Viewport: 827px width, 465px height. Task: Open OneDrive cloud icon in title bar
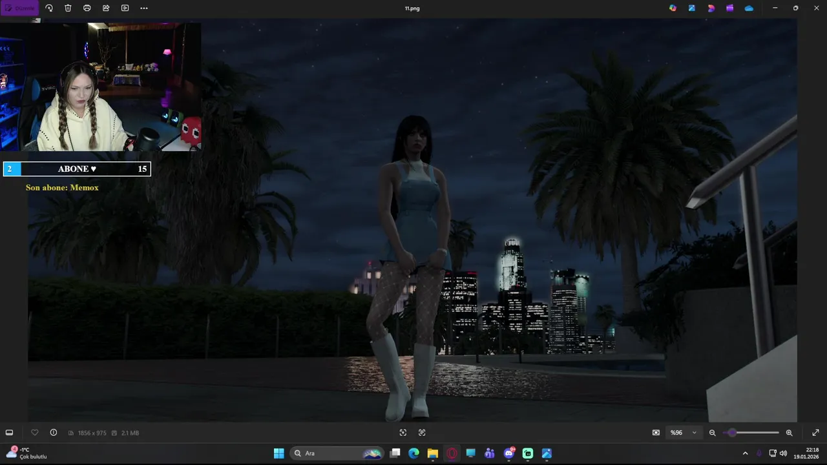[749, 8]
